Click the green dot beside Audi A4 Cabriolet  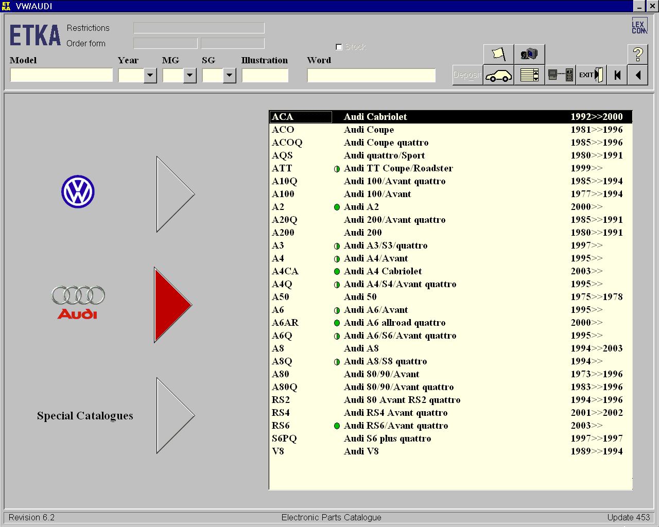[x=337, y=271]
